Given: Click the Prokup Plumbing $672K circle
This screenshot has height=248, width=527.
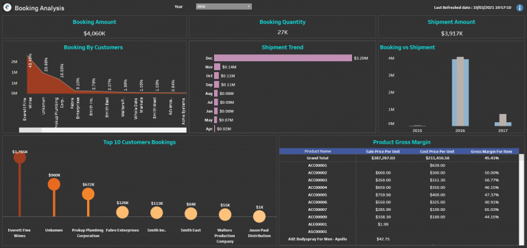Looking at the screenshot, I should point(88,194).
